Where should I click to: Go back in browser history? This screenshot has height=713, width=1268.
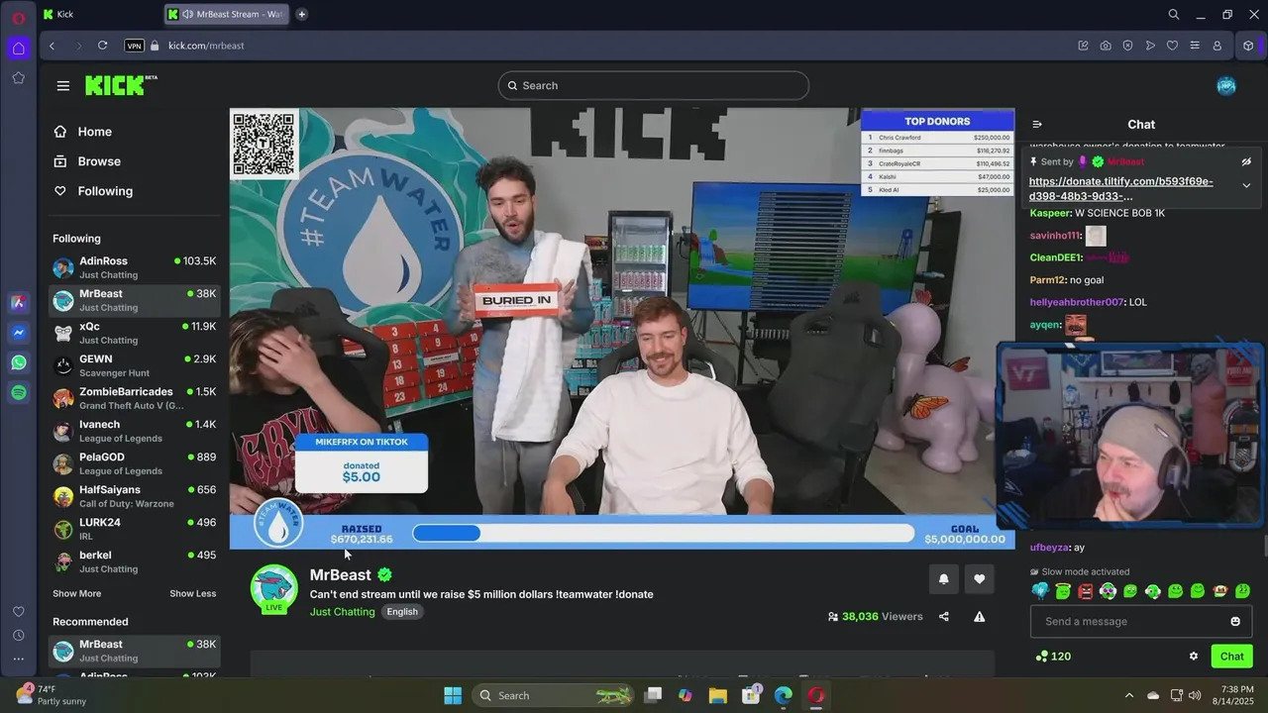(x=53, y=46)
